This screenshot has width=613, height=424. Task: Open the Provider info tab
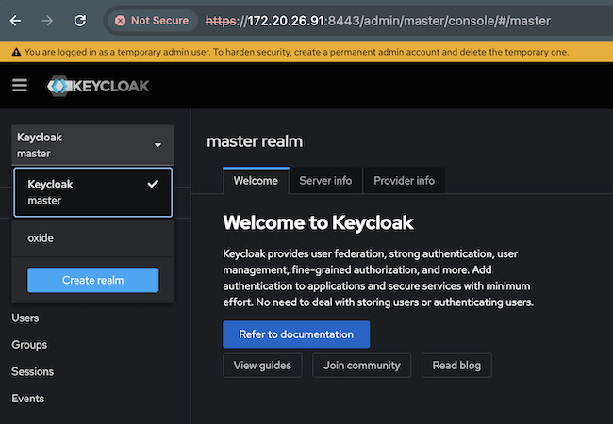pos(404,181)
